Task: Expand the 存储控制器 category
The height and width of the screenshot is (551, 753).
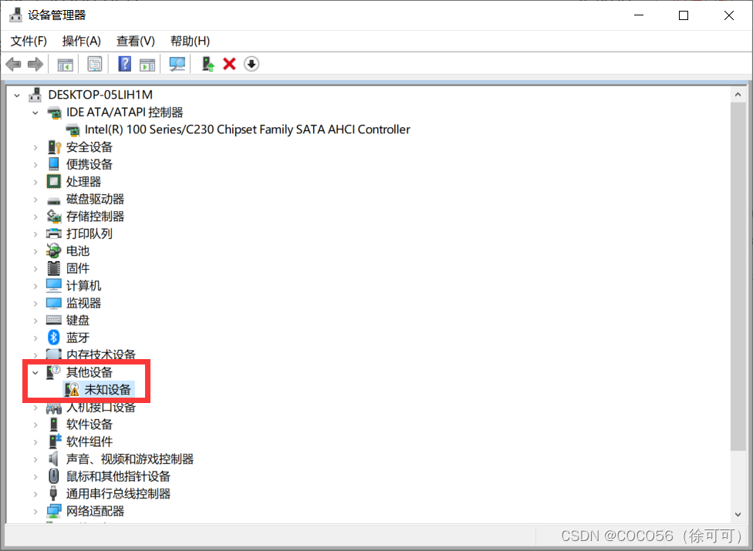Action: click(35, 217)
